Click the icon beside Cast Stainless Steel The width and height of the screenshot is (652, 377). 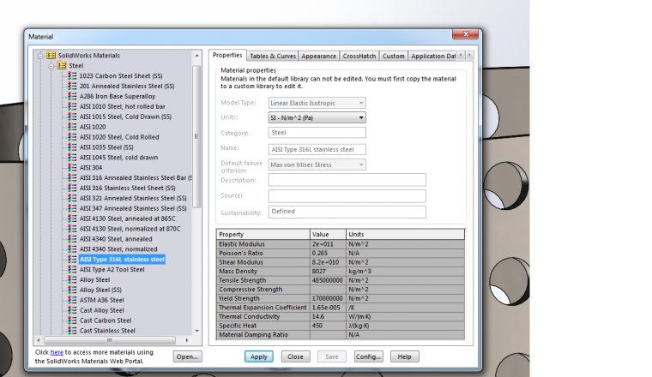point(72,331)
